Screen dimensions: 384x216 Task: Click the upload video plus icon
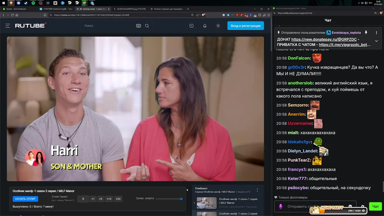click(191, 26)
